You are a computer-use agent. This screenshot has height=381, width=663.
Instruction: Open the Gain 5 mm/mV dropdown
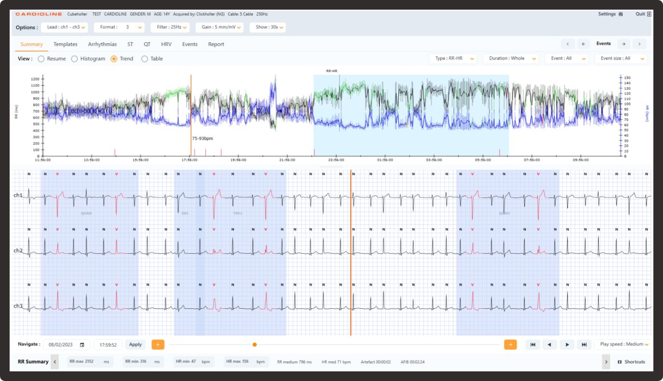(219, 27)
